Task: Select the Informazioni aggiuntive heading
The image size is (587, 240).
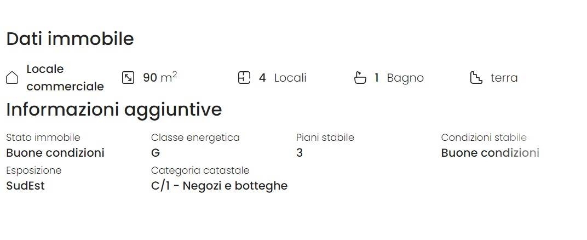Action: click(114, 110)
